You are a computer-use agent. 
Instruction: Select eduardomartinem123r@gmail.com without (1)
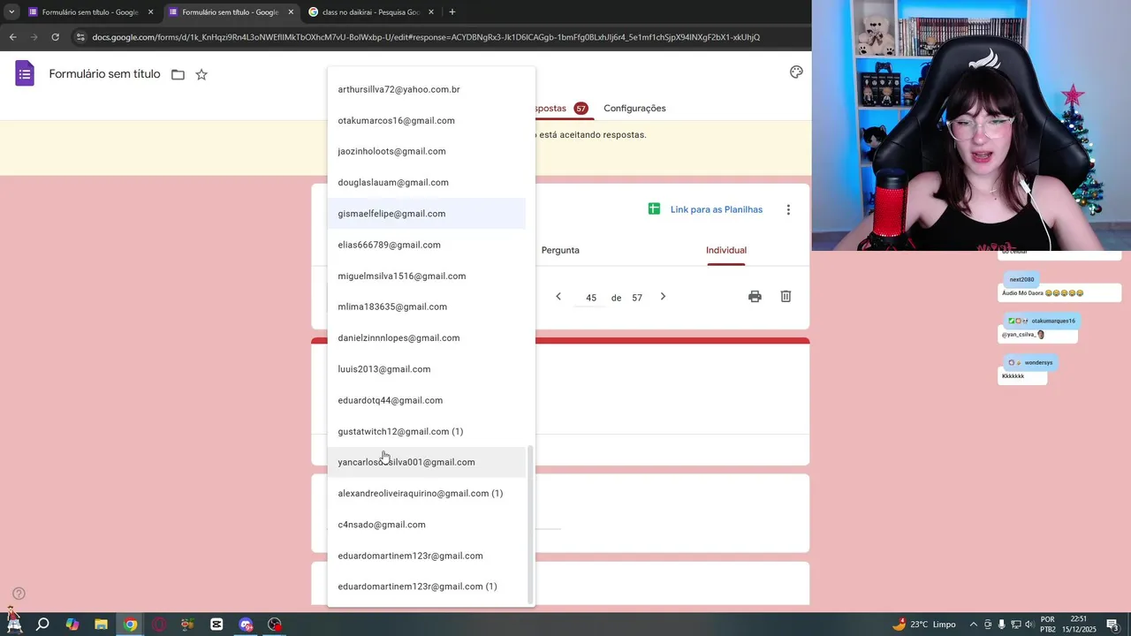pyautogui.click(x=427, y=556)
